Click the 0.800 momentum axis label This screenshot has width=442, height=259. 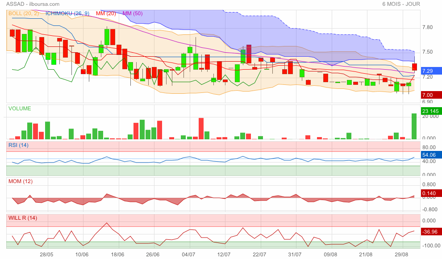[x=429, y=184]
